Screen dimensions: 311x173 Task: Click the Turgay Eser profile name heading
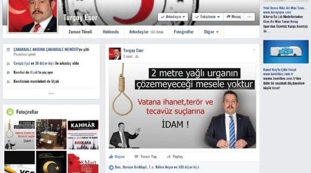pos(80,18)
